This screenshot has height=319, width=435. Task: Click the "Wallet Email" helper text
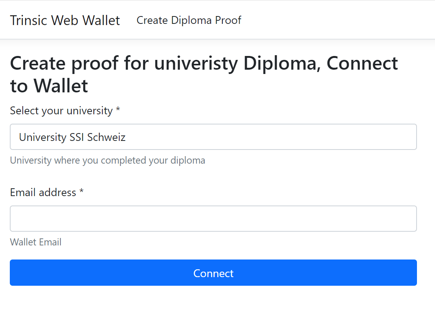(36, 242)
